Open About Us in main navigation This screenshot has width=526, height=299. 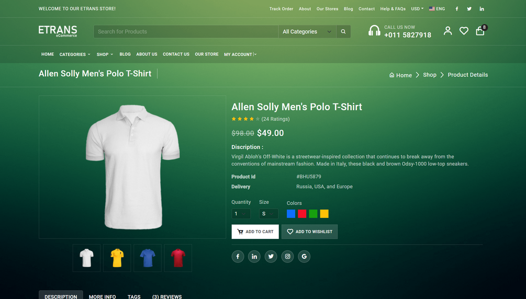pos(147,54)
